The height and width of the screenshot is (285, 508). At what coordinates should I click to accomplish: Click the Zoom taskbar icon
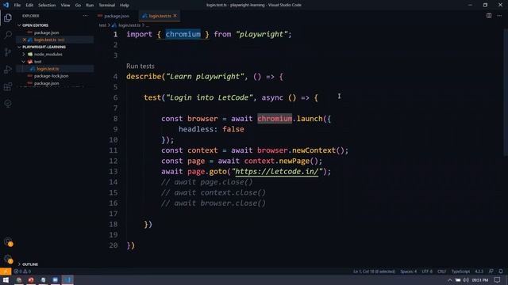click(55, 279)
